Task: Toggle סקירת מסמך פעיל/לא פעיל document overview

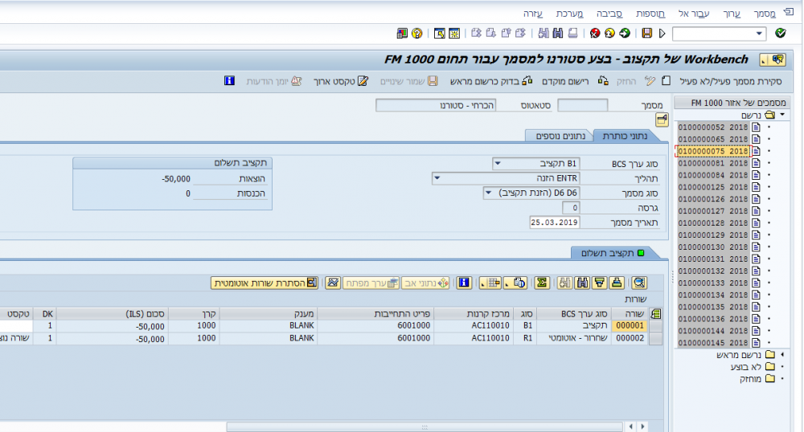Action: coord(730,81)
